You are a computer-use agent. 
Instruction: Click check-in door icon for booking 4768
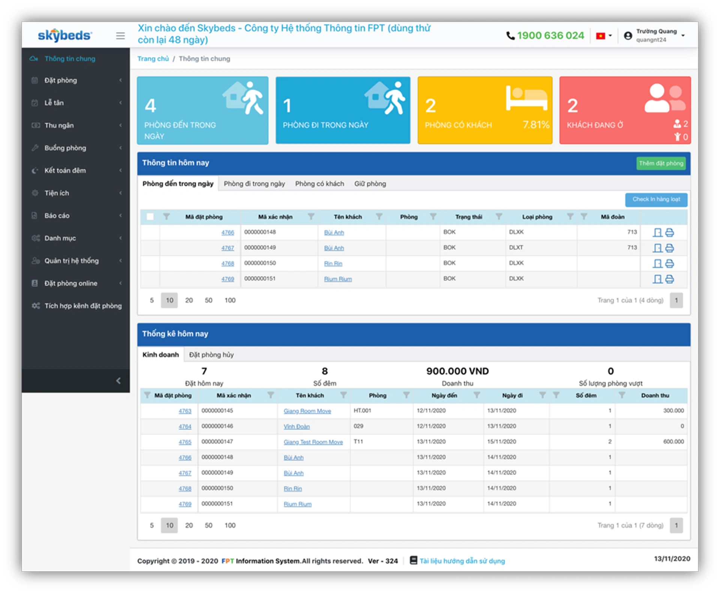[x=657, y=264]
